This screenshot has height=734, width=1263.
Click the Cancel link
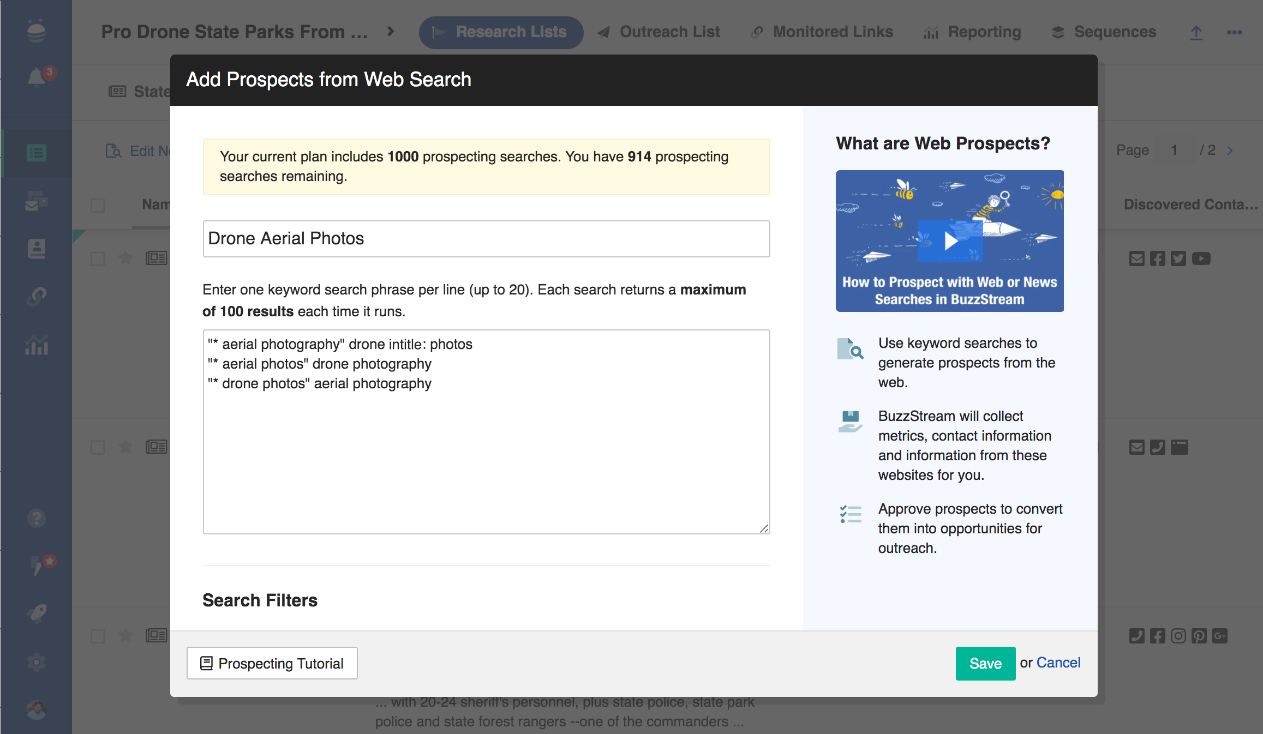click(1058, 663)
